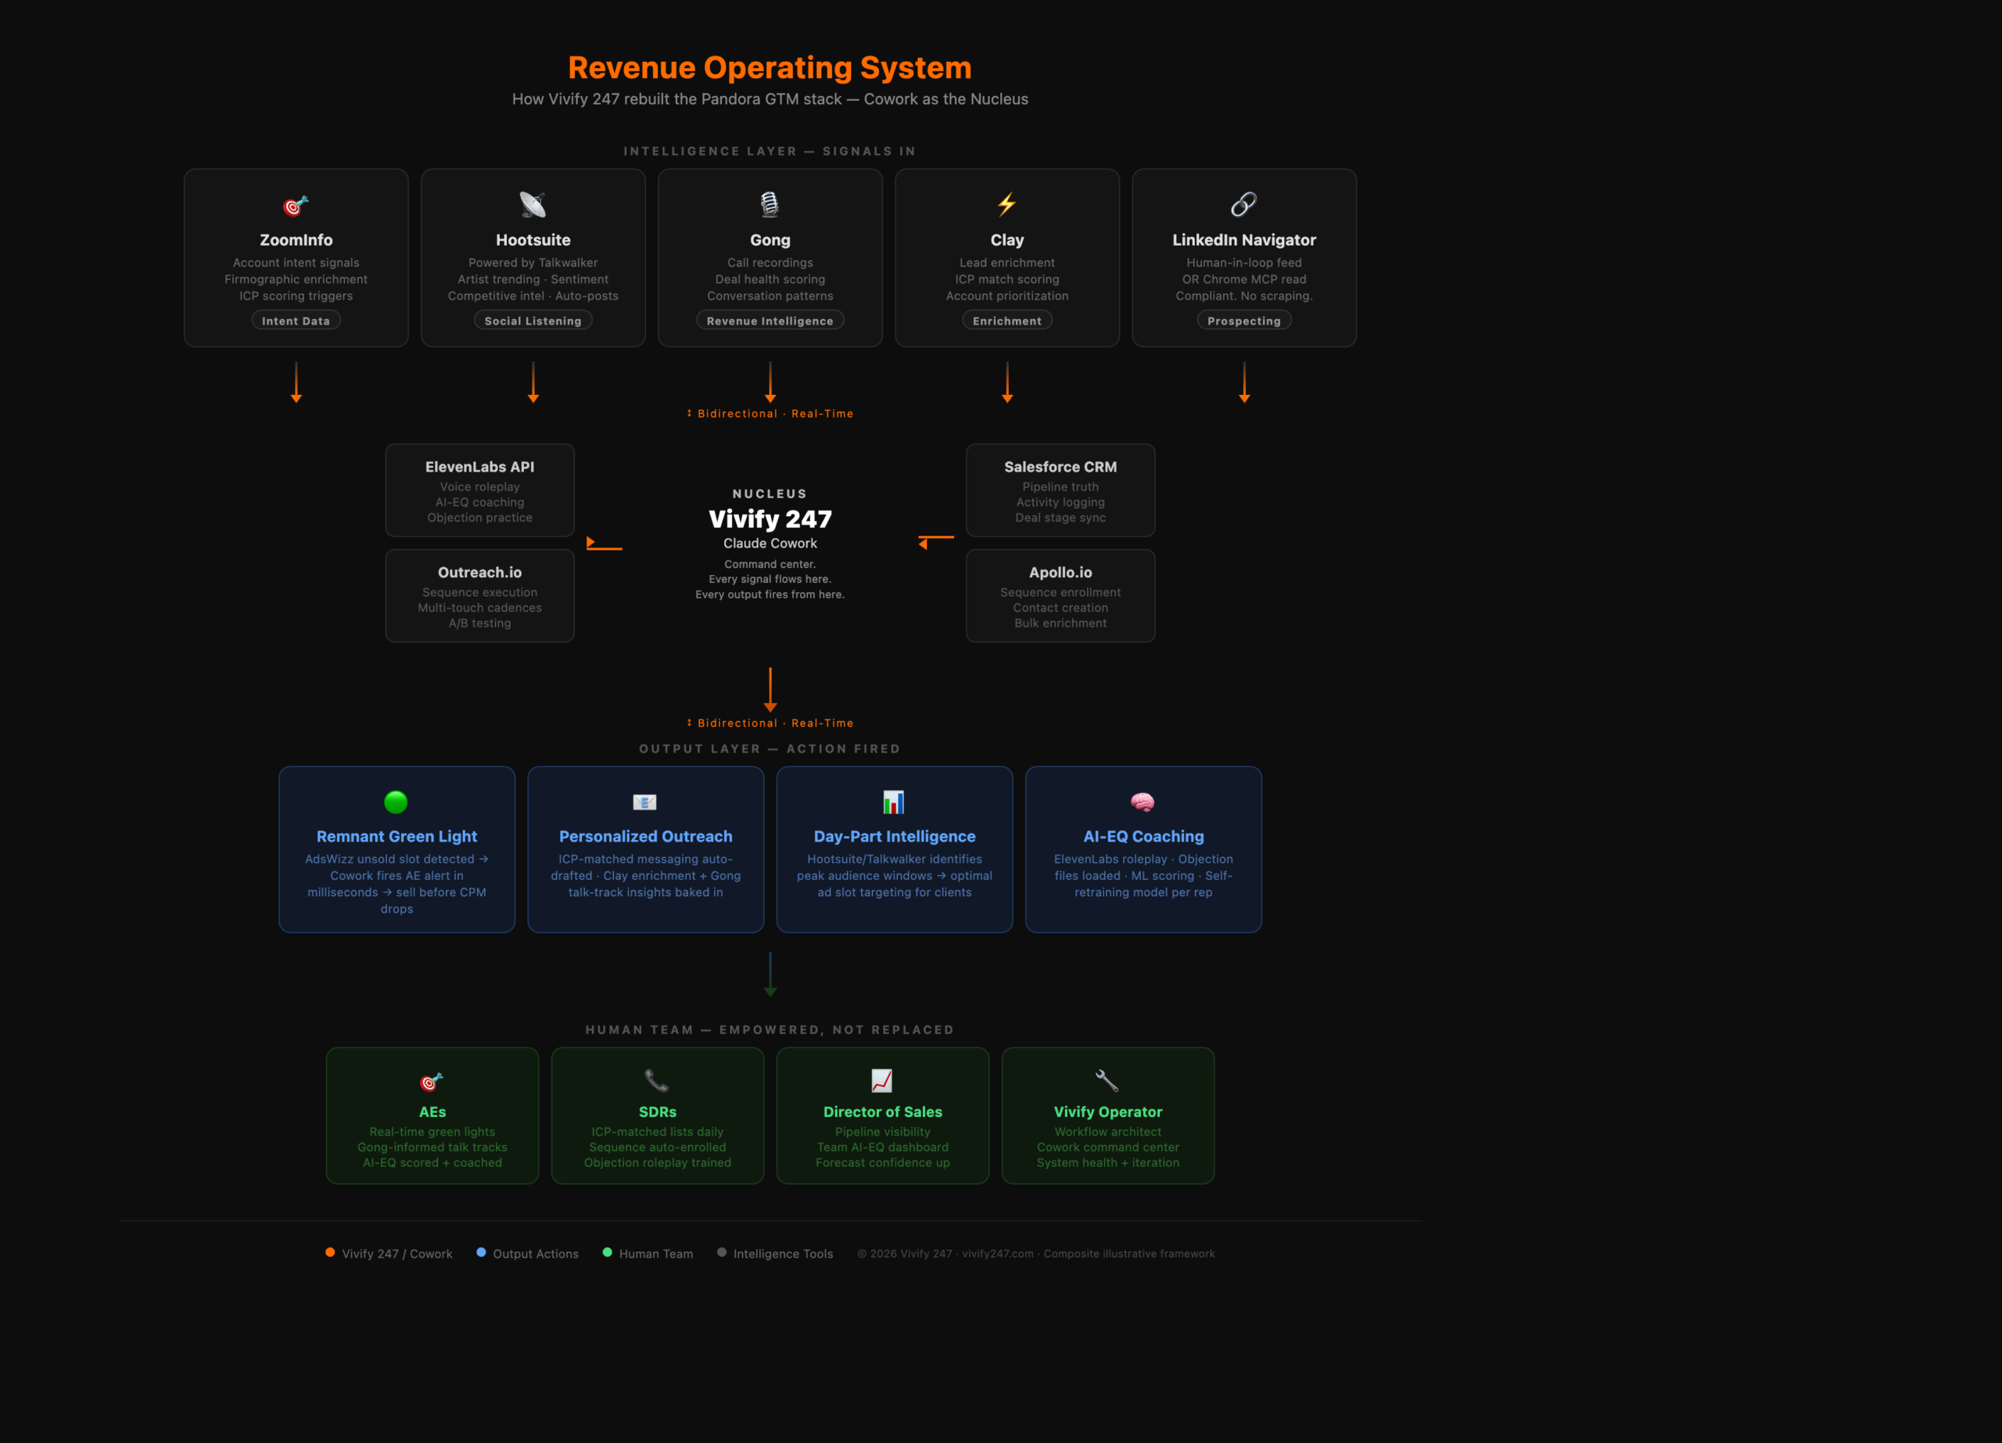Click the Hootsuite satellite dish icon

tap(533, 205)
